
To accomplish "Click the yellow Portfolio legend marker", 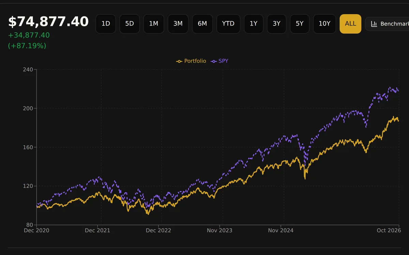I will pos(179,61).
